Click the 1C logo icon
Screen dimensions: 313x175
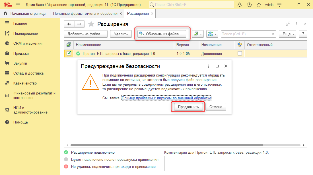tap(8, 5)
